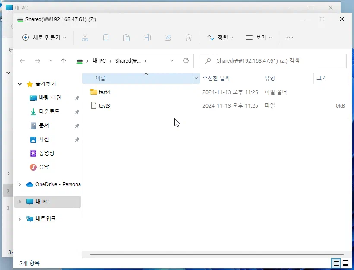Image resolution: width=354 pixels, height=270 pixels.
Task: Click the Delete trash can icon
Action: (189, 38)
